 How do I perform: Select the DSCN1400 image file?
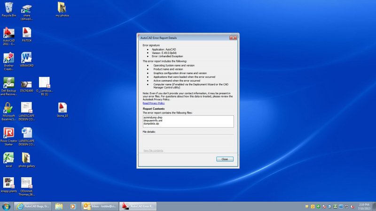pos(27,87)
